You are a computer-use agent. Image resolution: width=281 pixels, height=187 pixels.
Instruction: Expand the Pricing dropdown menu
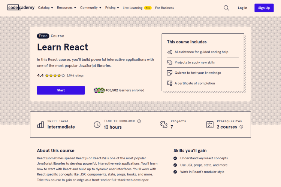[x=112, y=8]
